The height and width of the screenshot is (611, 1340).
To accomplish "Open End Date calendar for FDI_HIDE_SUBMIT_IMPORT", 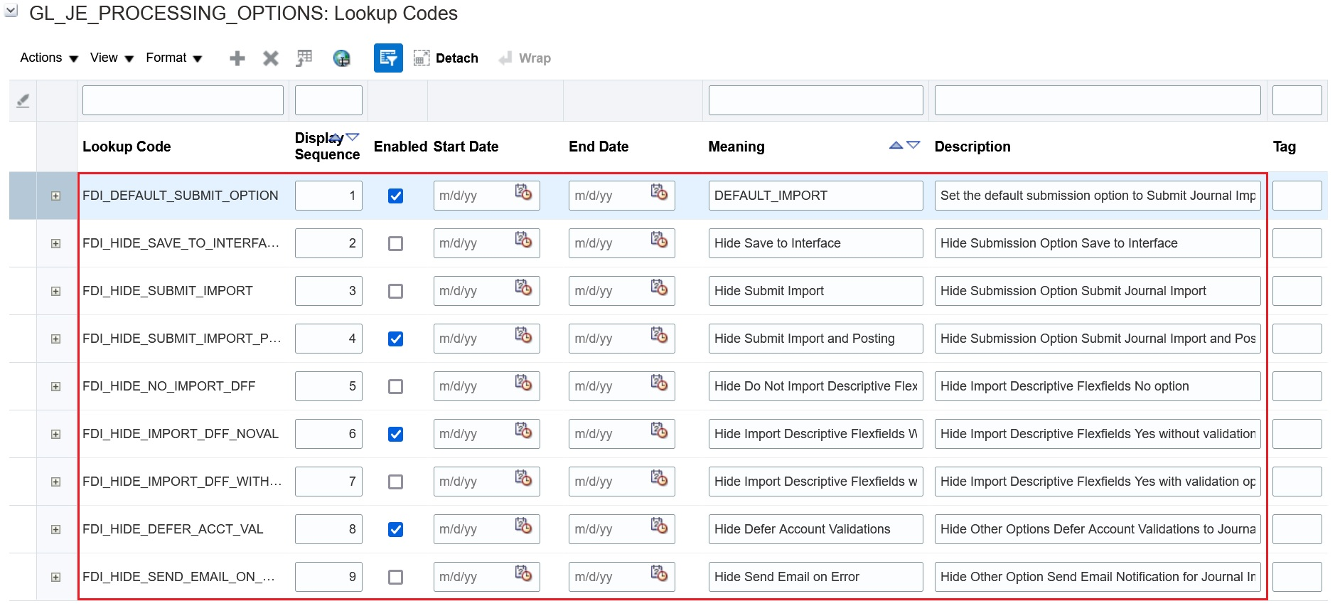I will tap(659, 288).
